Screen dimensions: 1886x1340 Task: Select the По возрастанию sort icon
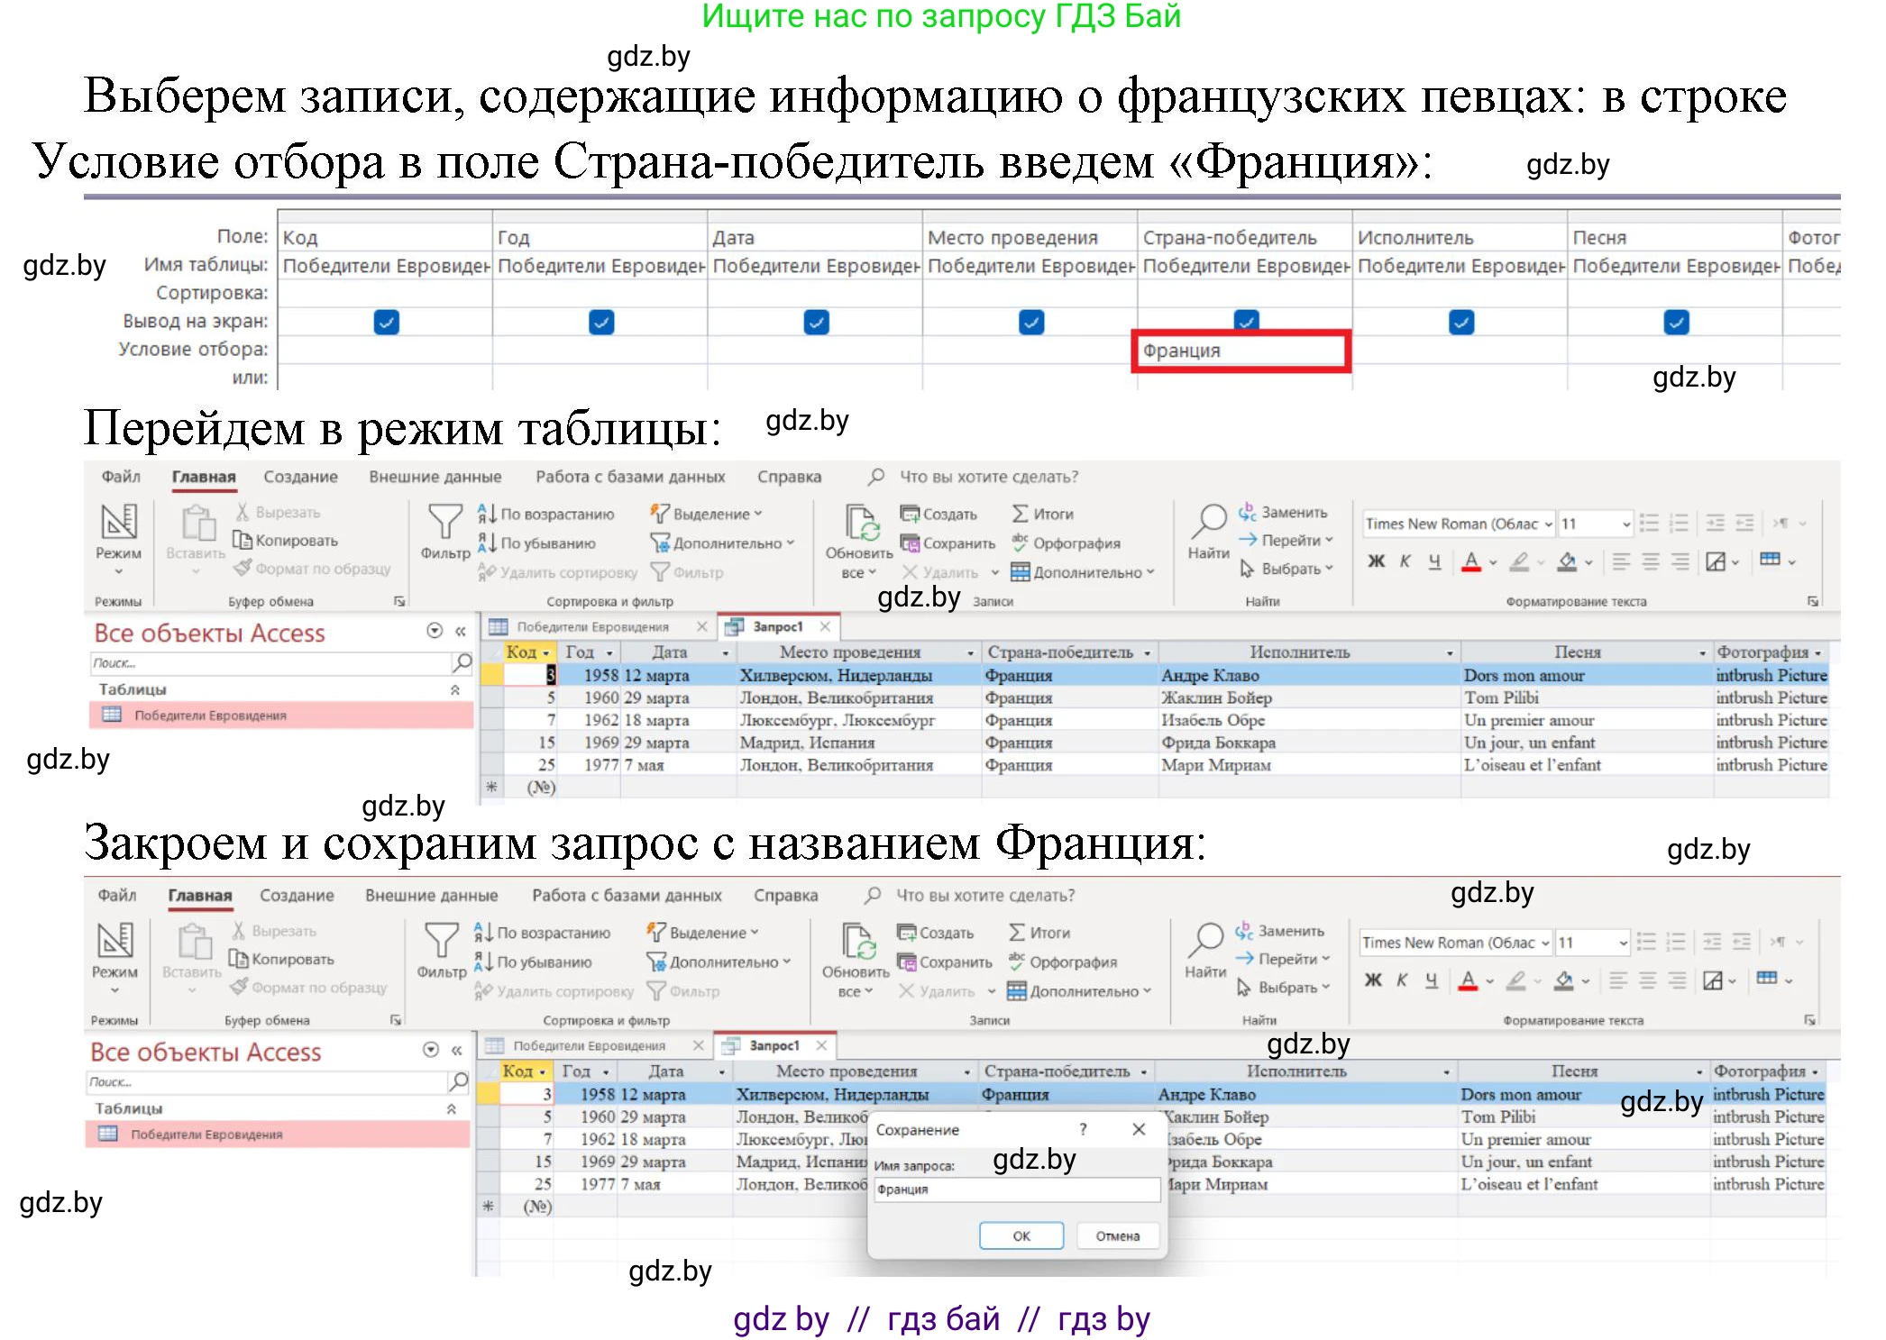(485, 514)
